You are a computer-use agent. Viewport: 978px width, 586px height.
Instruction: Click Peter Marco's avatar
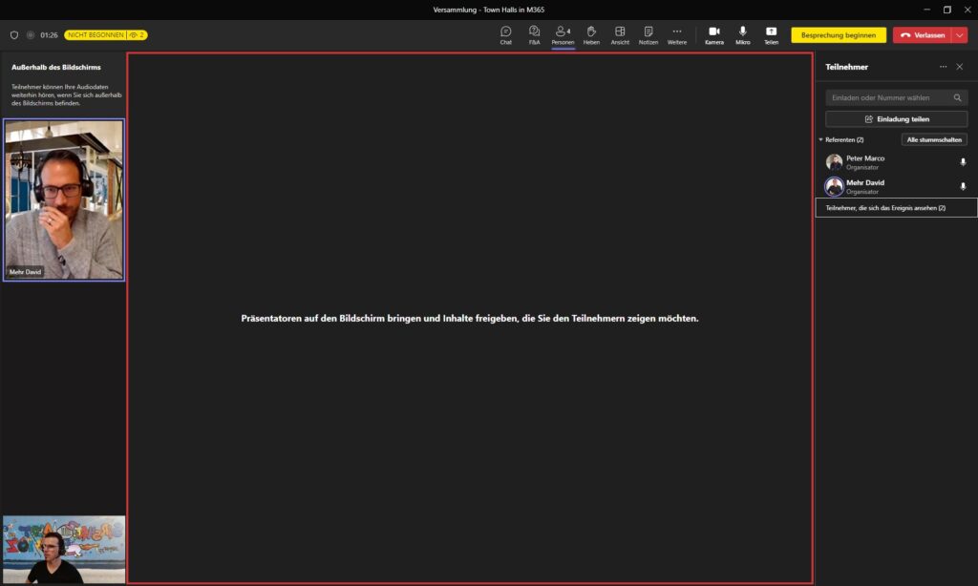click(x=834, y=162)
